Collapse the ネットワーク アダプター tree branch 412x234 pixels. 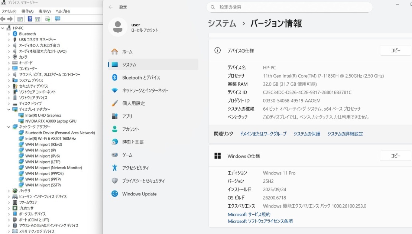pos(8,127)
